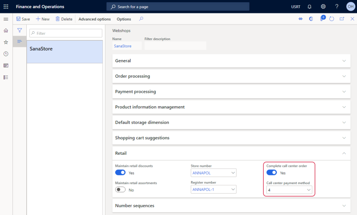
Task: Open Call center payment method dropdown
Action: (x=289, y=190)
